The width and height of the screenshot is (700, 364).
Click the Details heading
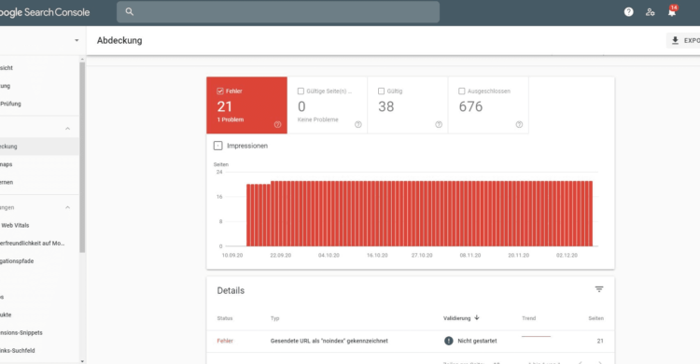tap(231, 291)
